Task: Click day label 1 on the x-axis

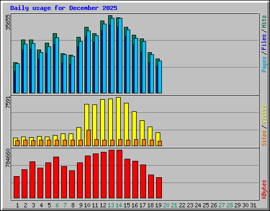Action: tap(17, 205)
